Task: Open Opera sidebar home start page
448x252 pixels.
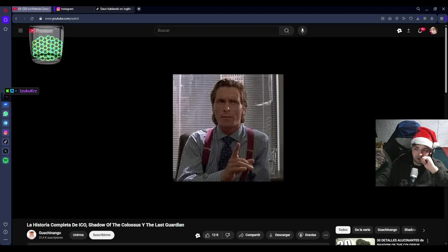Action: pyautogui.click(x=6, y=20)
